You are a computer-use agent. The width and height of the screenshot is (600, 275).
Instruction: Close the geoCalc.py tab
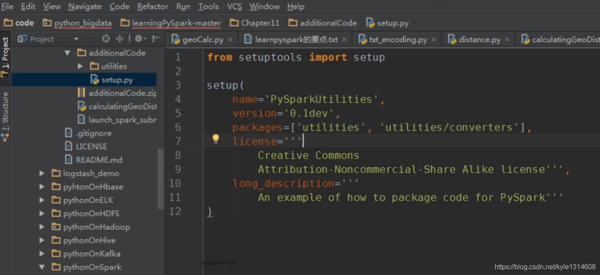coord(230,40)
